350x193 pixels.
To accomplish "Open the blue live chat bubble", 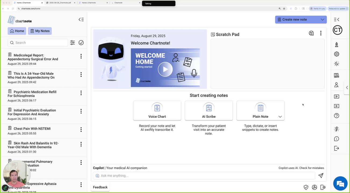I will click(340, 184).
